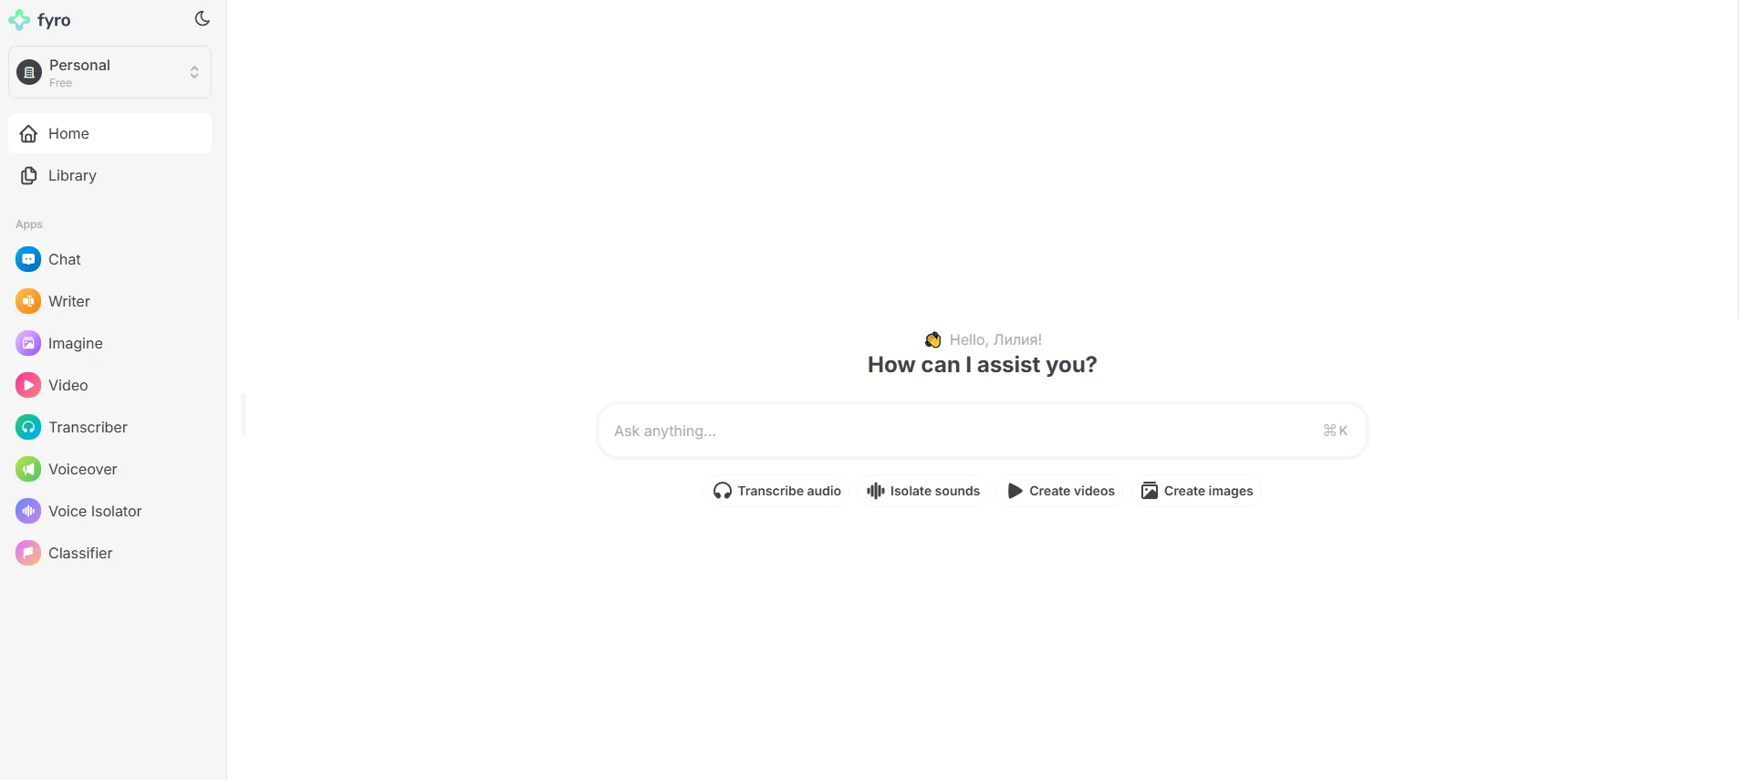1739x780 pixels.
Task: Click the Transcribe audio suggestion button
Action: point(777,491)
